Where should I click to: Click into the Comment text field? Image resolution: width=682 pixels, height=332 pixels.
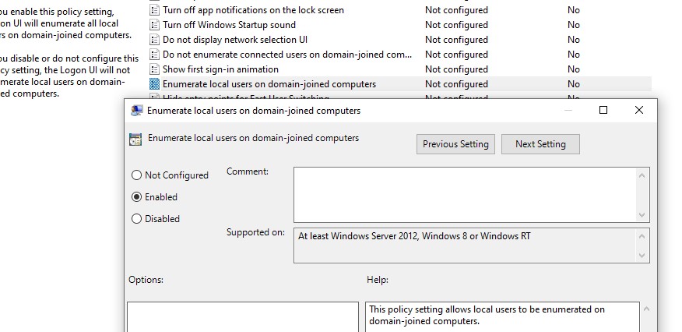(x=465, y=194)
